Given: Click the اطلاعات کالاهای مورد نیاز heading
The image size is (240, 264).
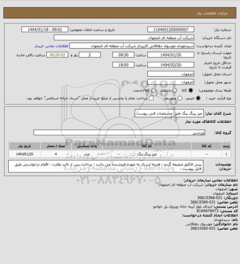Looking at the screenshot, I should click(x=208, y=121).
